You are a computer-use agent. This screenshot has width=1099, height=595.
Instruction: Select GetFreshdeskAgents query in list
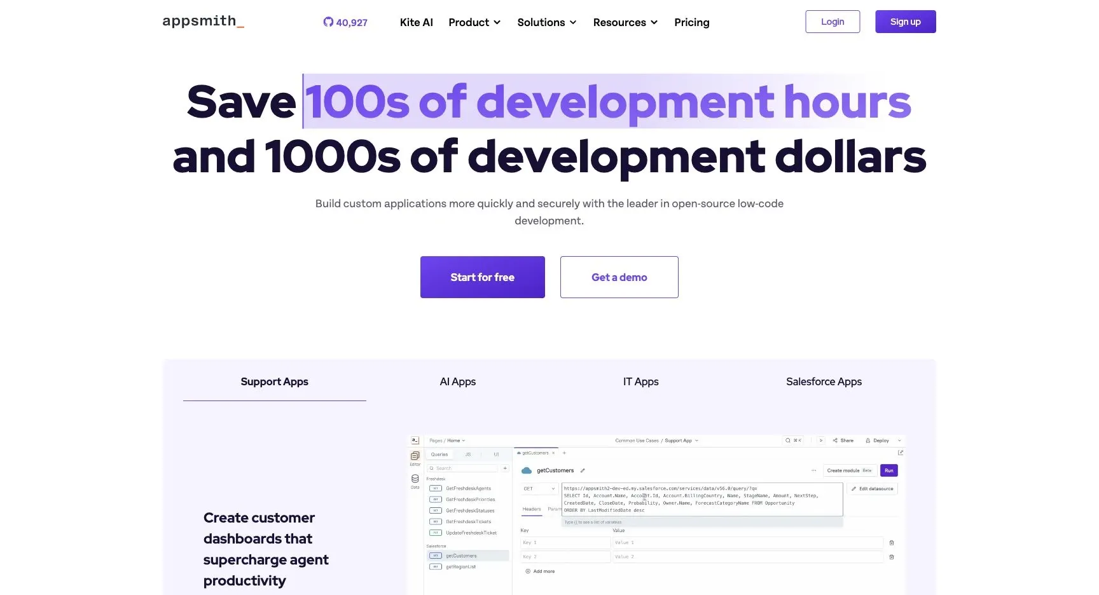468,488
